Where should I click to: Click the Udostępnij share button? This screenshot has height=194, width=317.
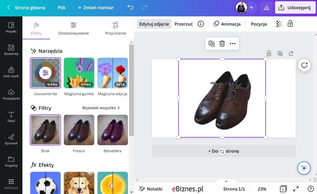295,8
